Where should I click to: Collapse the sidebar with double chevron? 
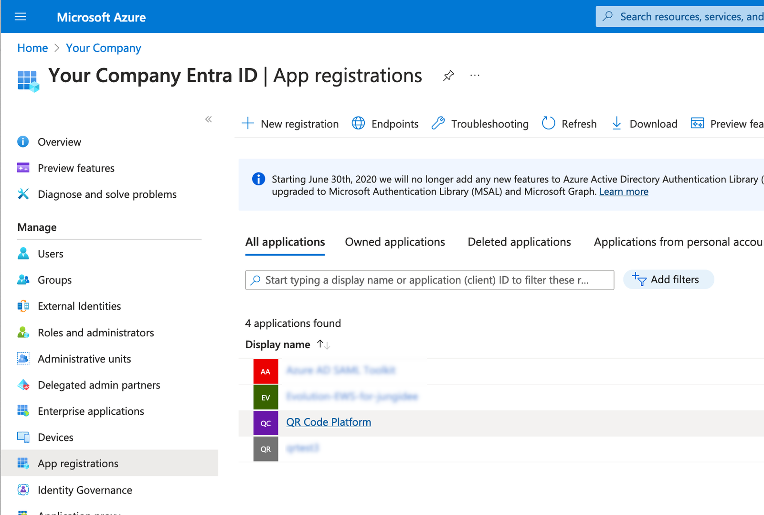tap(208, 119)
